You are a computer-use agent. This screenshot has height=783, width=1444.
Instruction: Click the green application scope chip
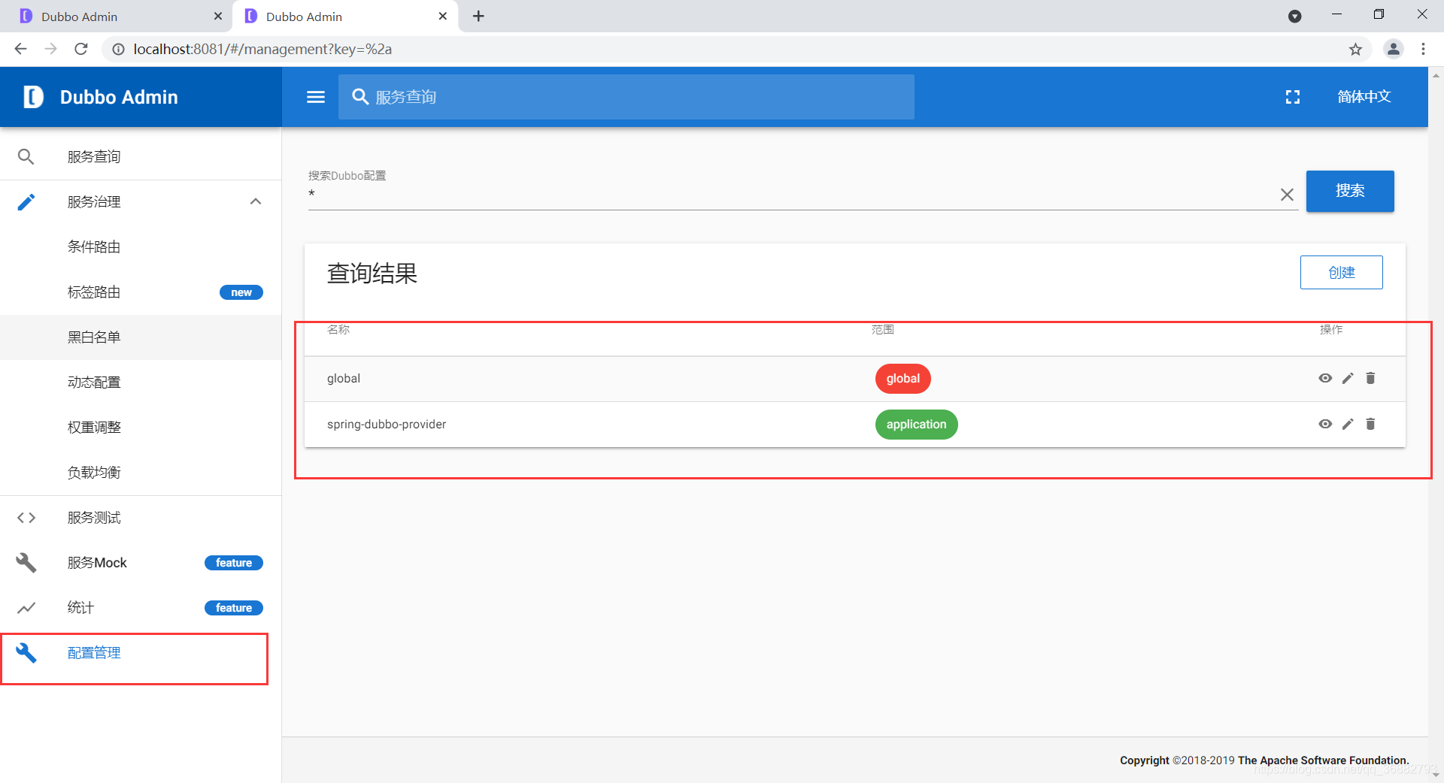click(x=916, y=425)
